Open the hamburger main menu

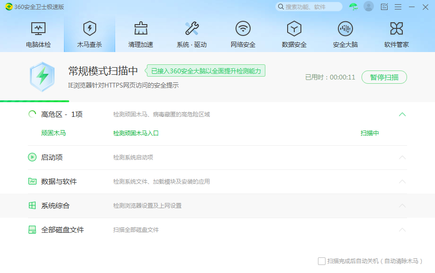tap(398, 7)
